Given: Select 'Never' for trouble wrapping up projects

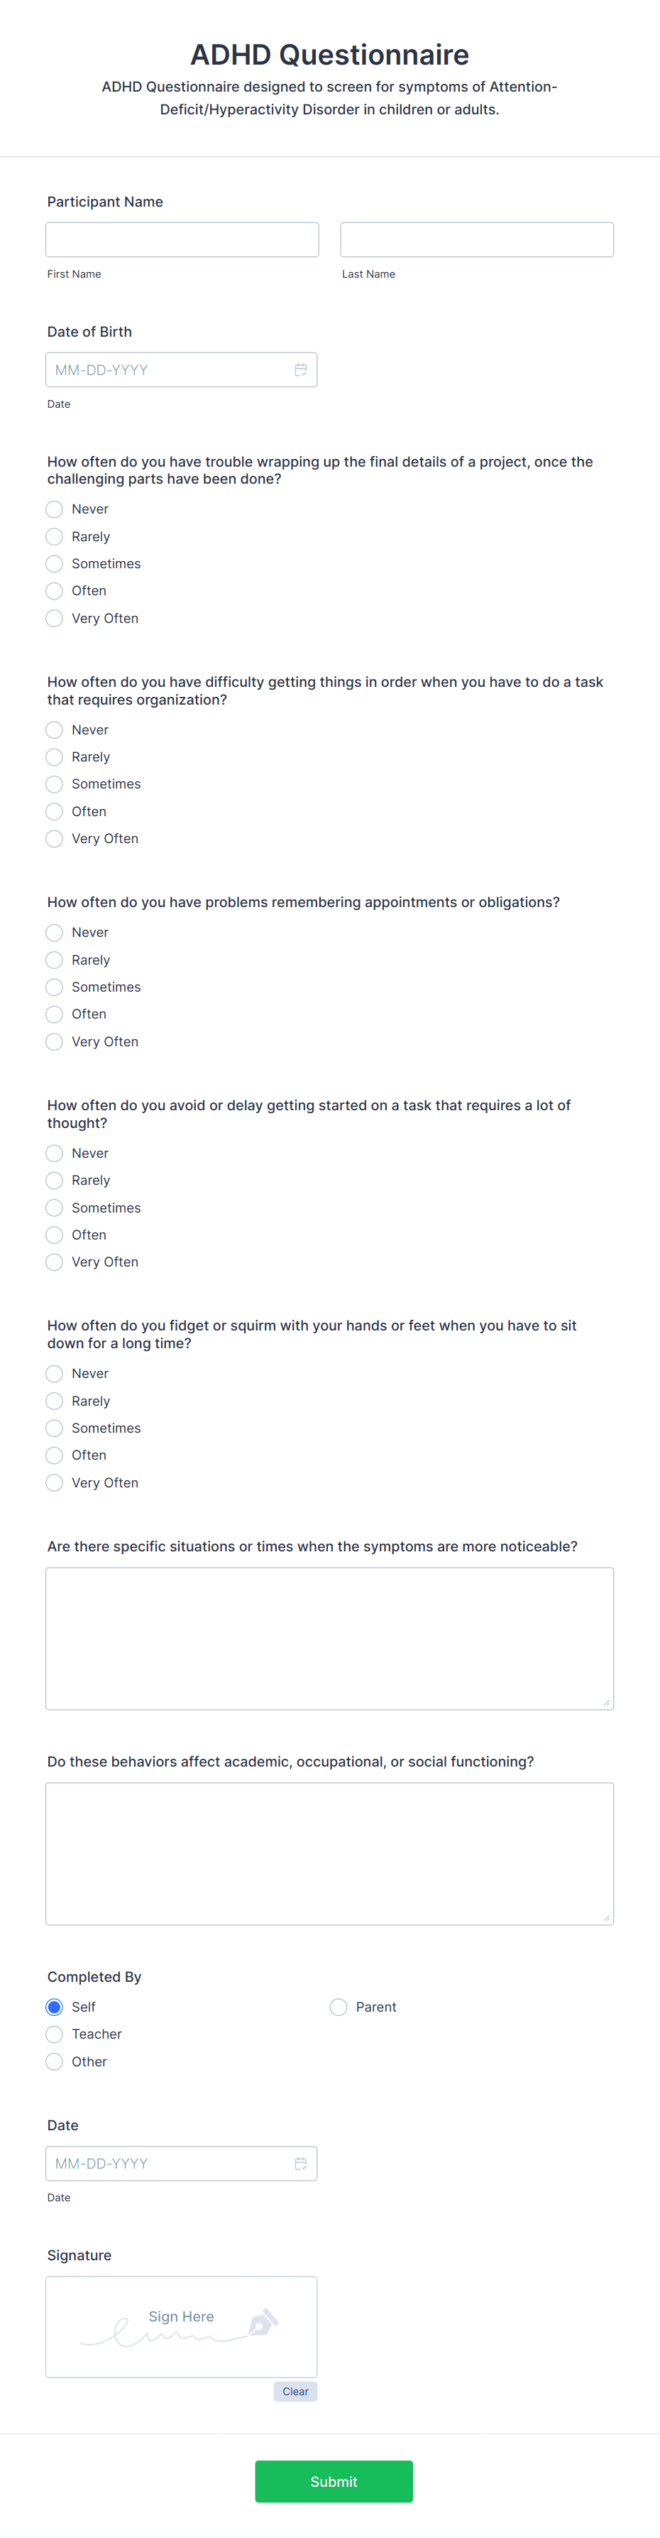Looking at the screenshot, I should pyautogui.click(x=54, y=509).
